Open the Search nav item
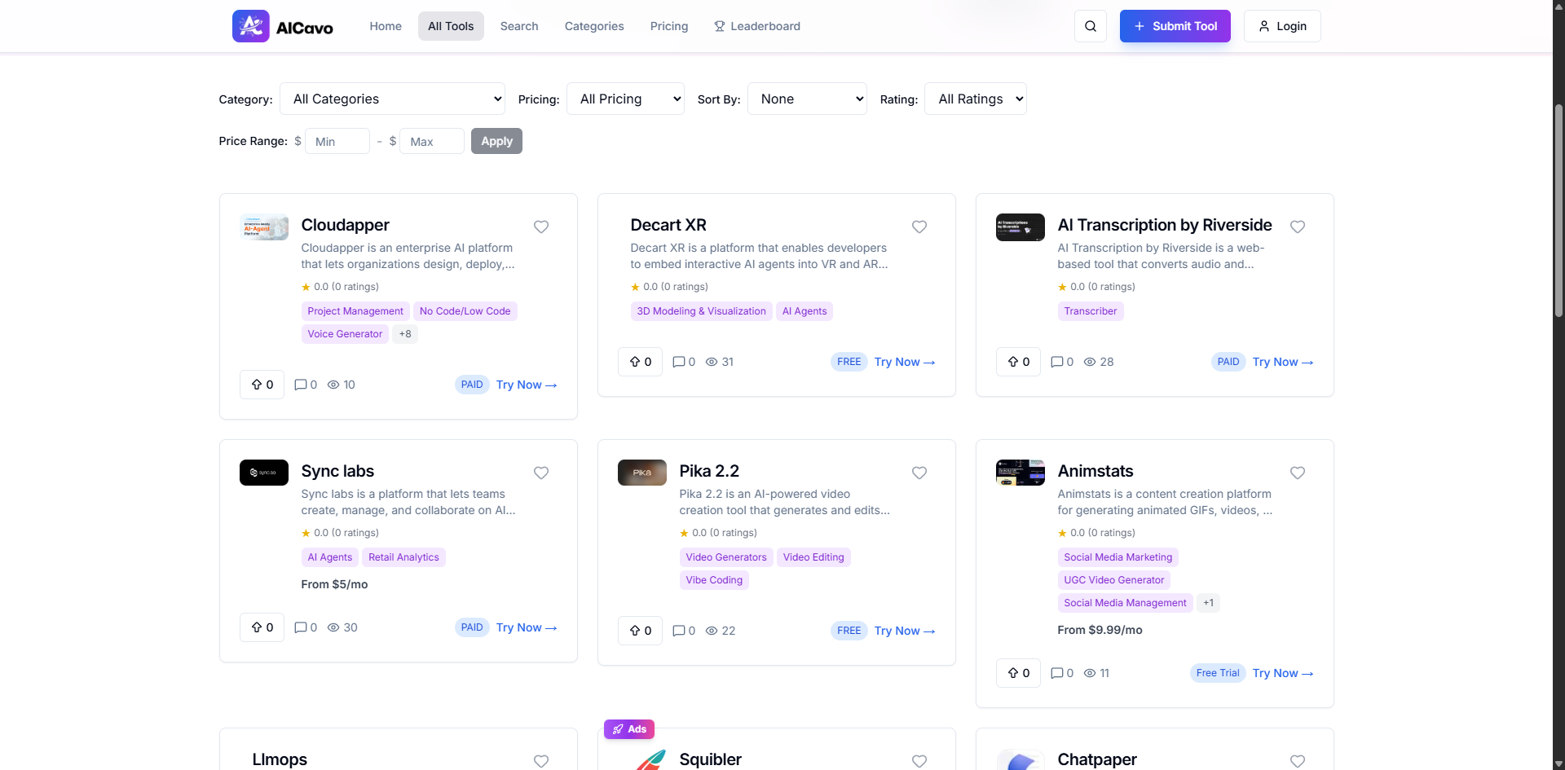This screenshot has height=770, width=1565. [519, 26]
